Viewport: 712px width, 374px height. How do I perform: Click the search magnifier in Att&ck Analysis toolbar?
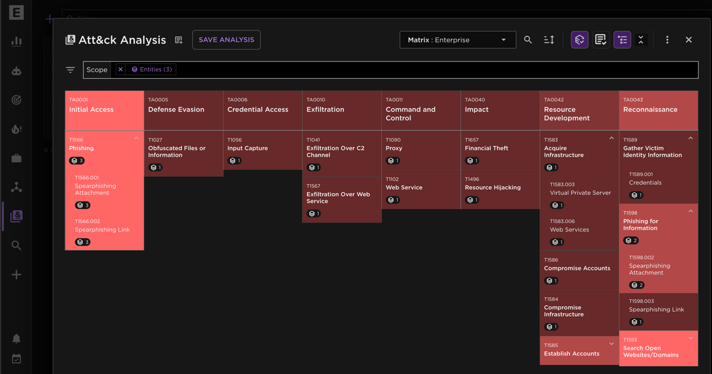(x=528, y=40)
